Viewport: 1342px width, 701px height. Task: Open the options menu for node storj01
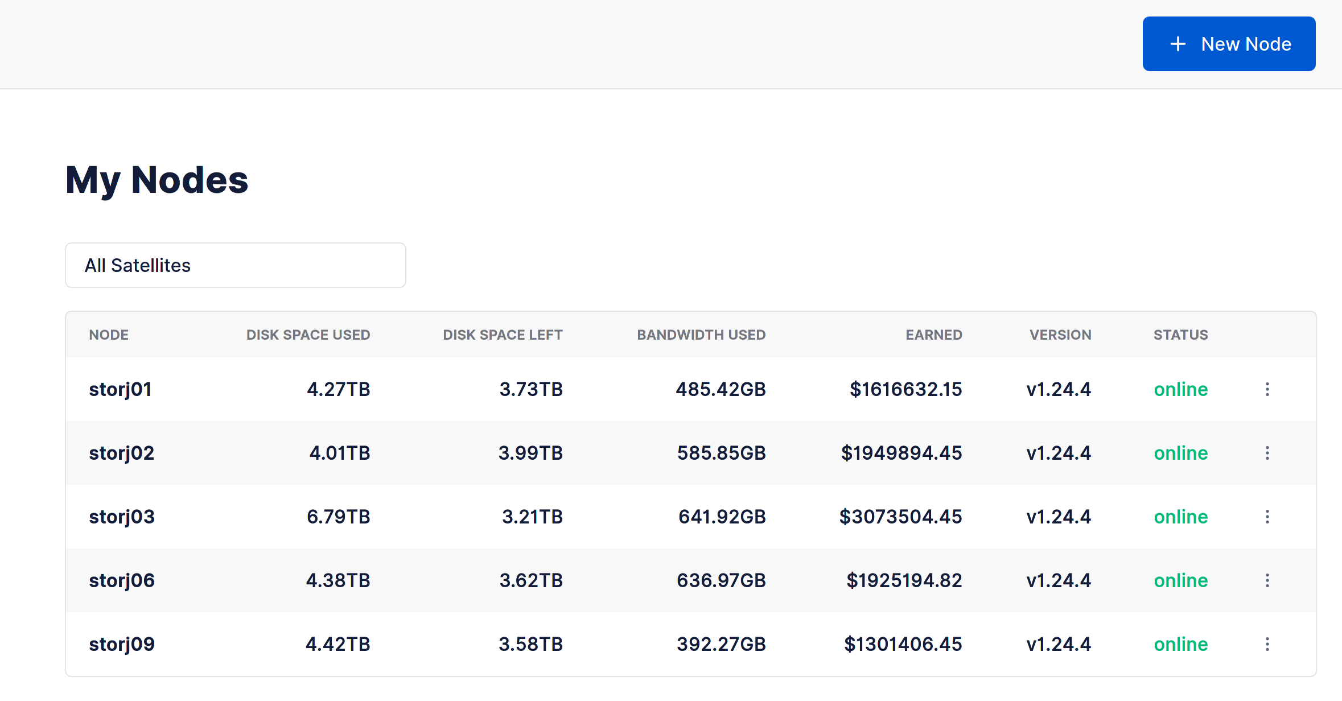(x=1268, y=389)
